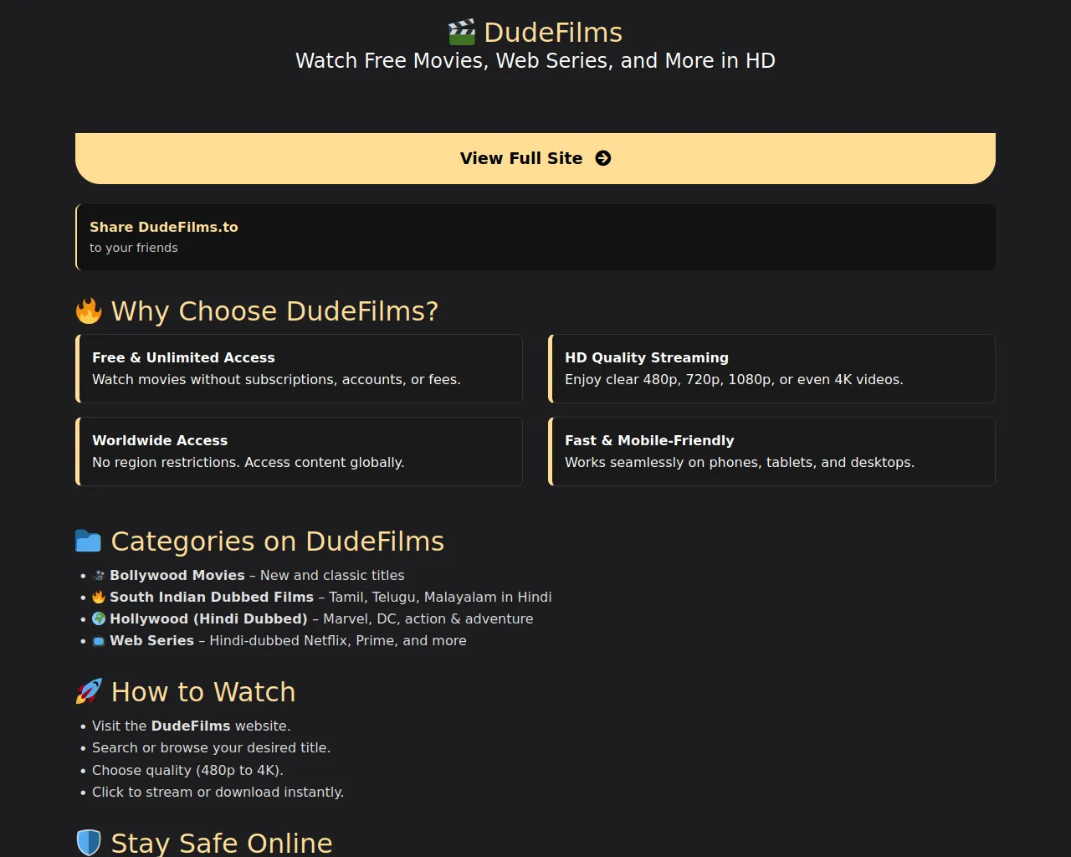This screenshot has width=1071, height=857.
Task: Click the TV icon before Web Series
Action: point(99,641)
